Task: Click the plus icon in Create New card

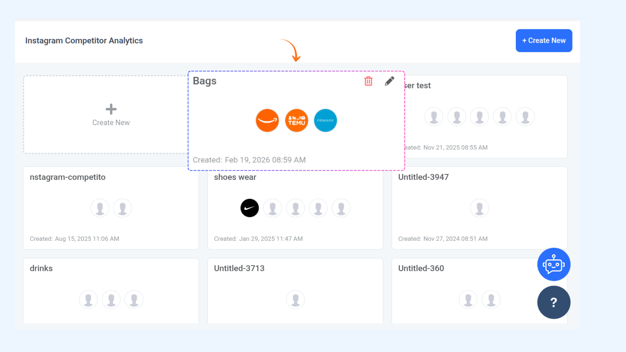Action: [x=111, y=109]
